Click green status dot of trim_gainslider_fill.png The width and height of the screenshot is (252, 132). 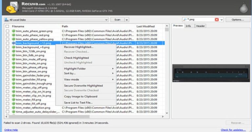[x=14, y=79]
